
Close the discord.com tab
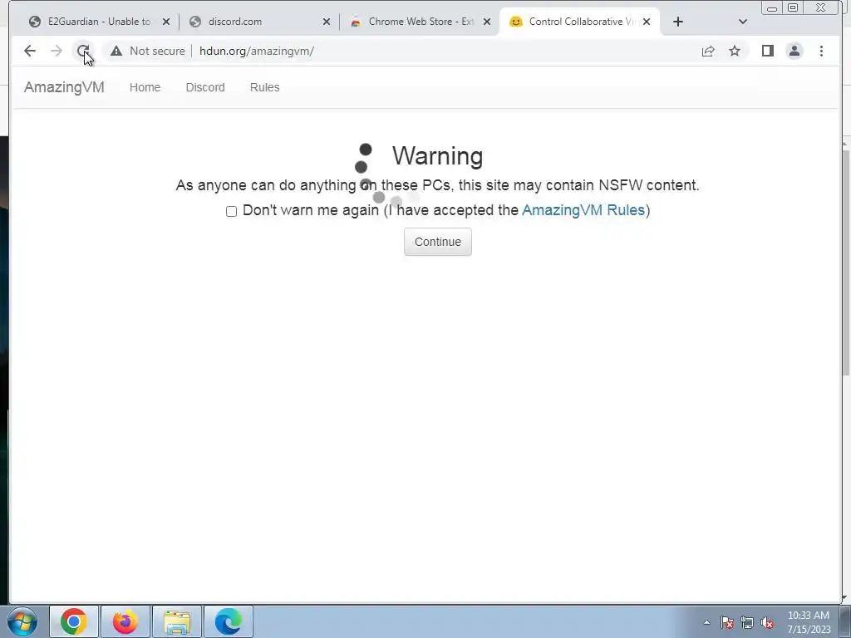click(326, 22)
